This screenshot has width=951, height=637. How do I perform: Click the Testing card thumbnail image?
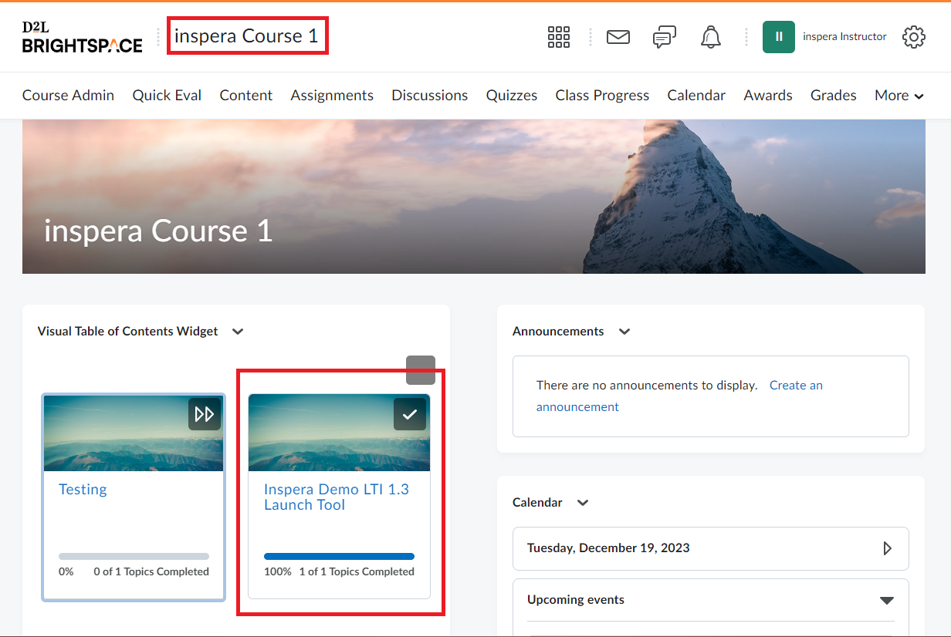134,433
